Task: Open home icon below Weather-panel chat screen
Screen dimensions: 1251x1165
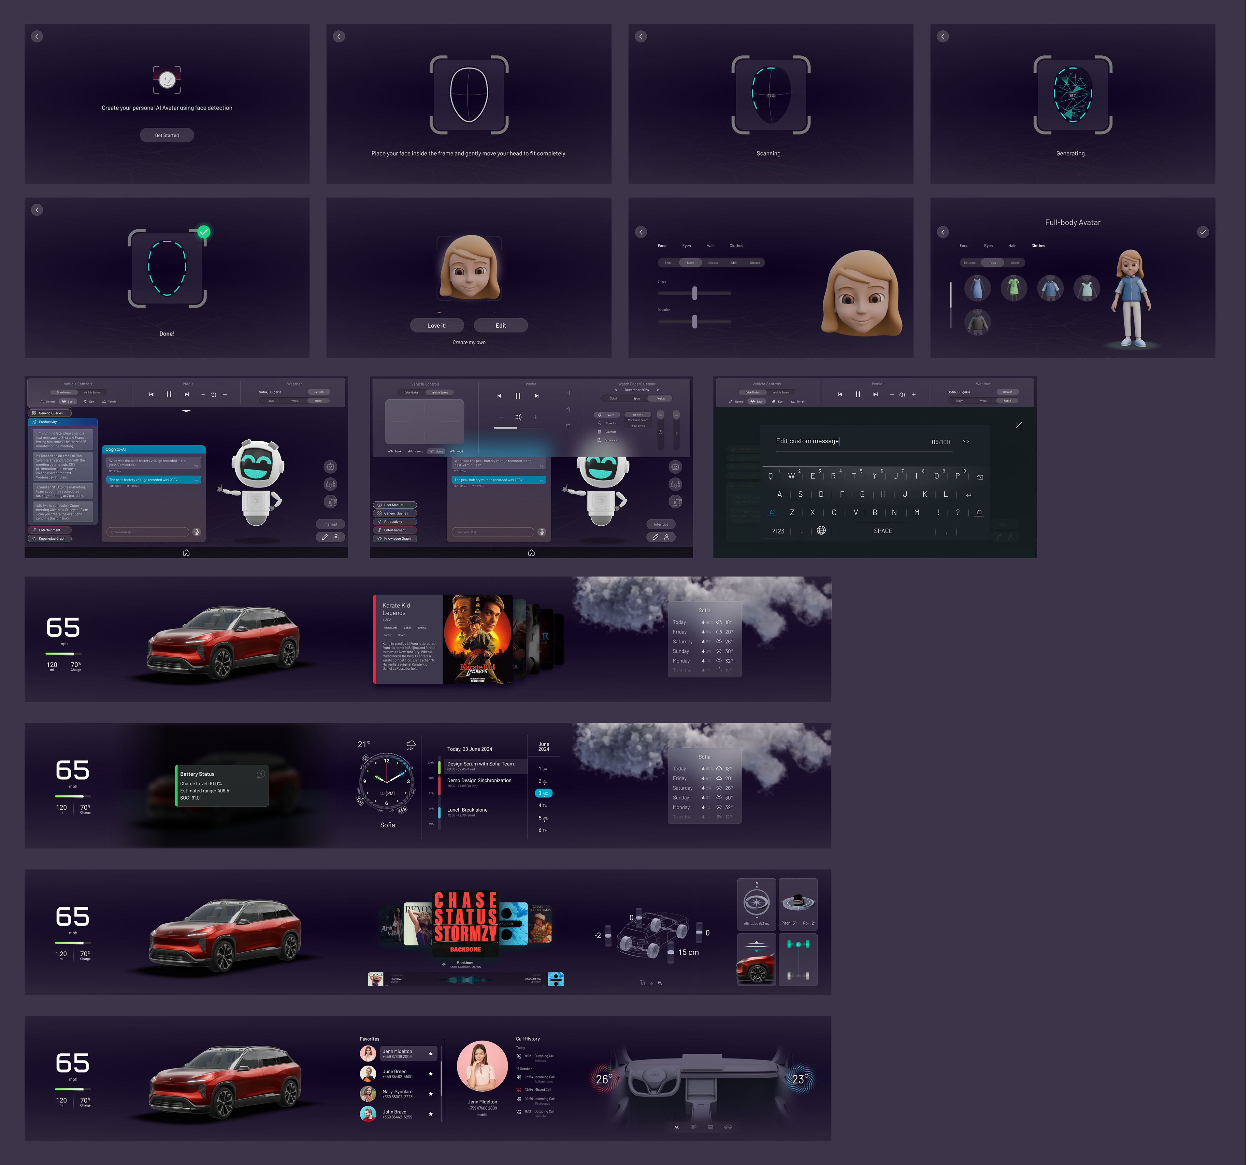Action: click(186, 553)
